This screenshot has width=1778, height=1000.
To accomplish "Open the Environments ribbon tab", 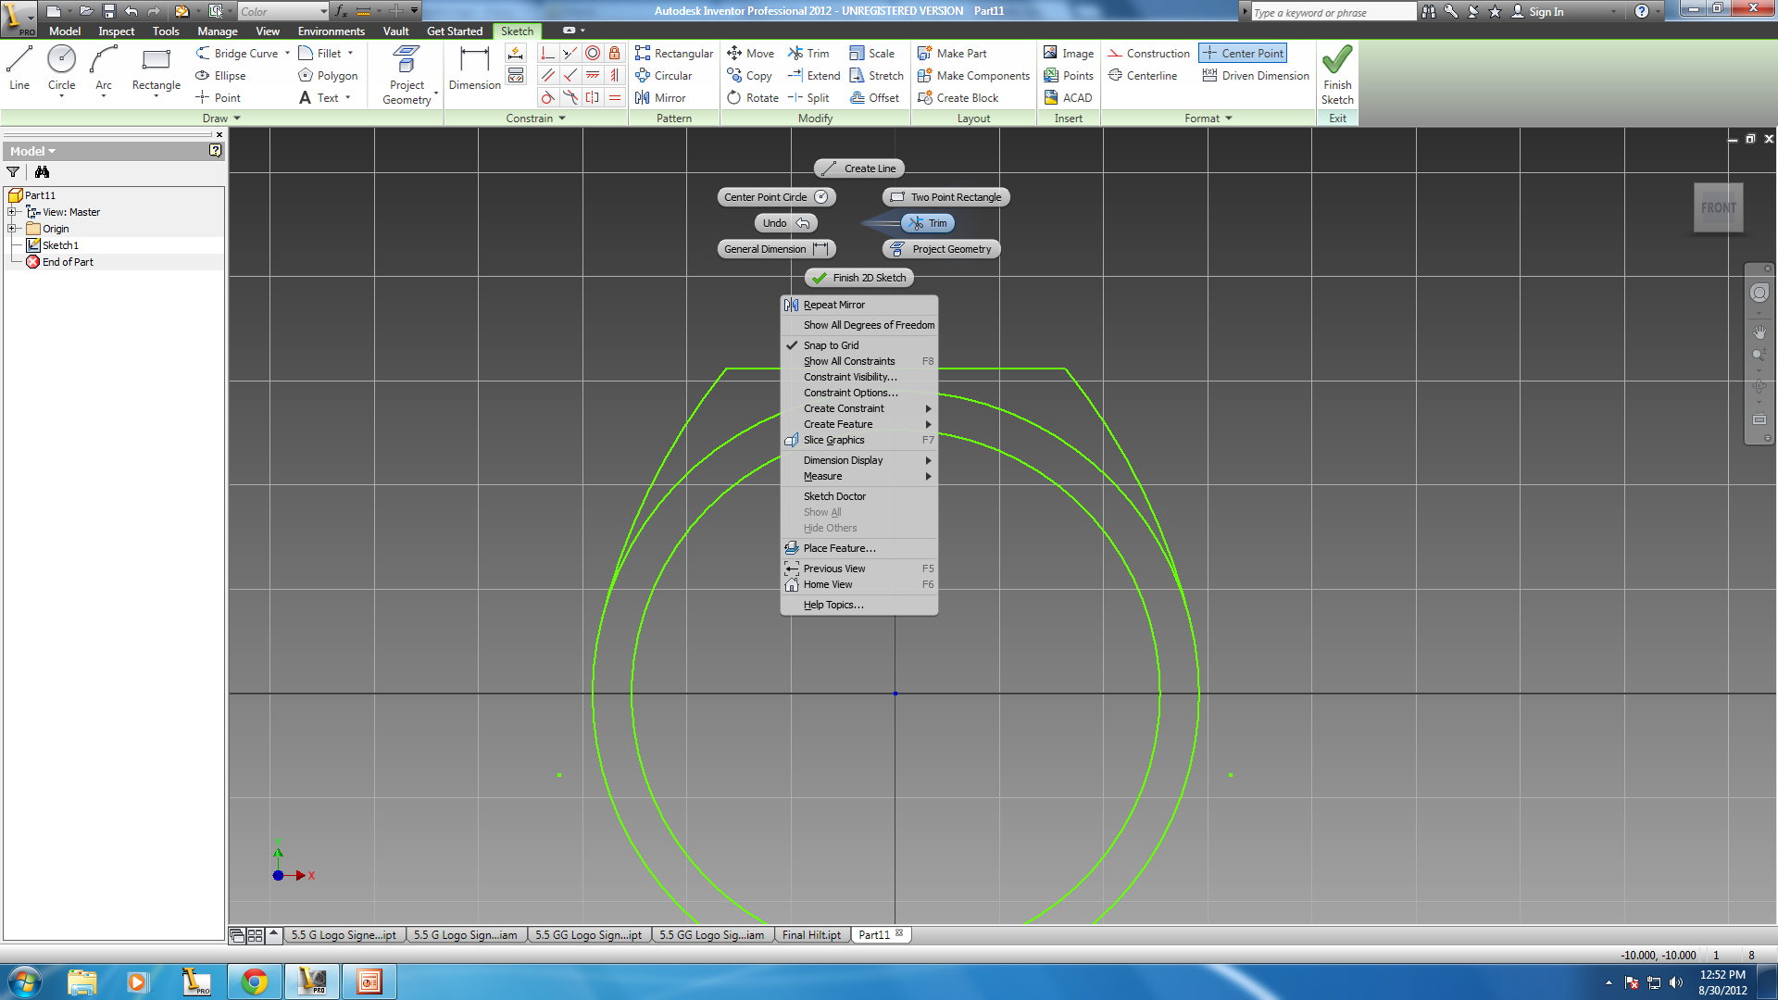I will tap(332, 31).
